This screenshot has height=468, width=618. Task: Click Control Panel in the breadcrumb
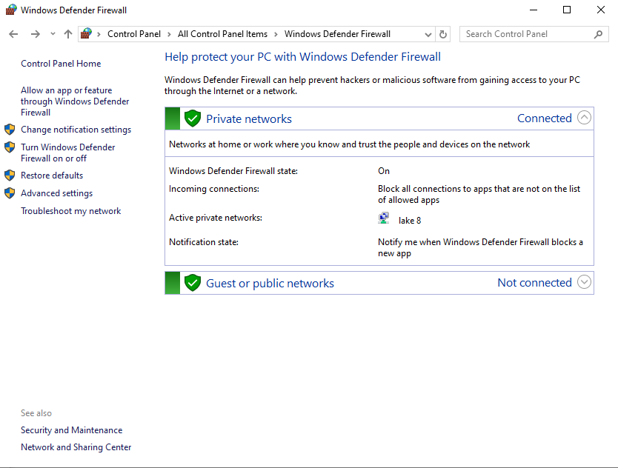point(134,34)
